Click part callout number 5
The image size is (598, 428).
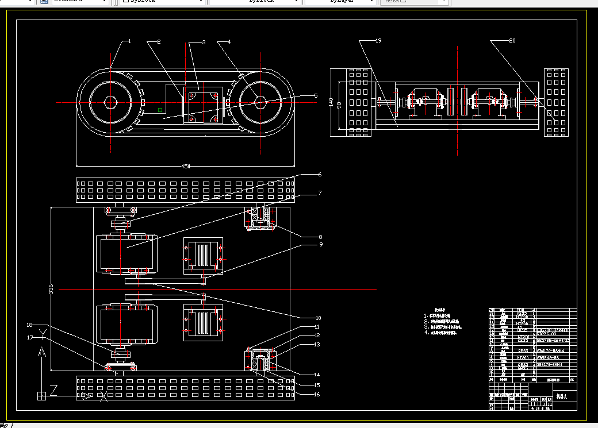[316, 96]
